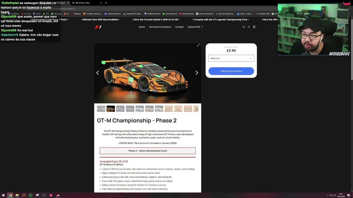Open the user account icon
The image size is (353, 198).
[249, 27]
